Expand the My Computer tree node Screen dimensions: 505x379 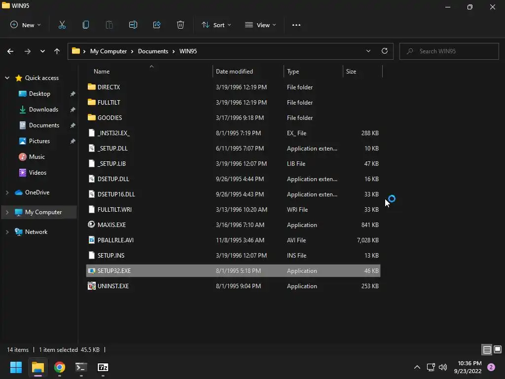pos(7,212)
